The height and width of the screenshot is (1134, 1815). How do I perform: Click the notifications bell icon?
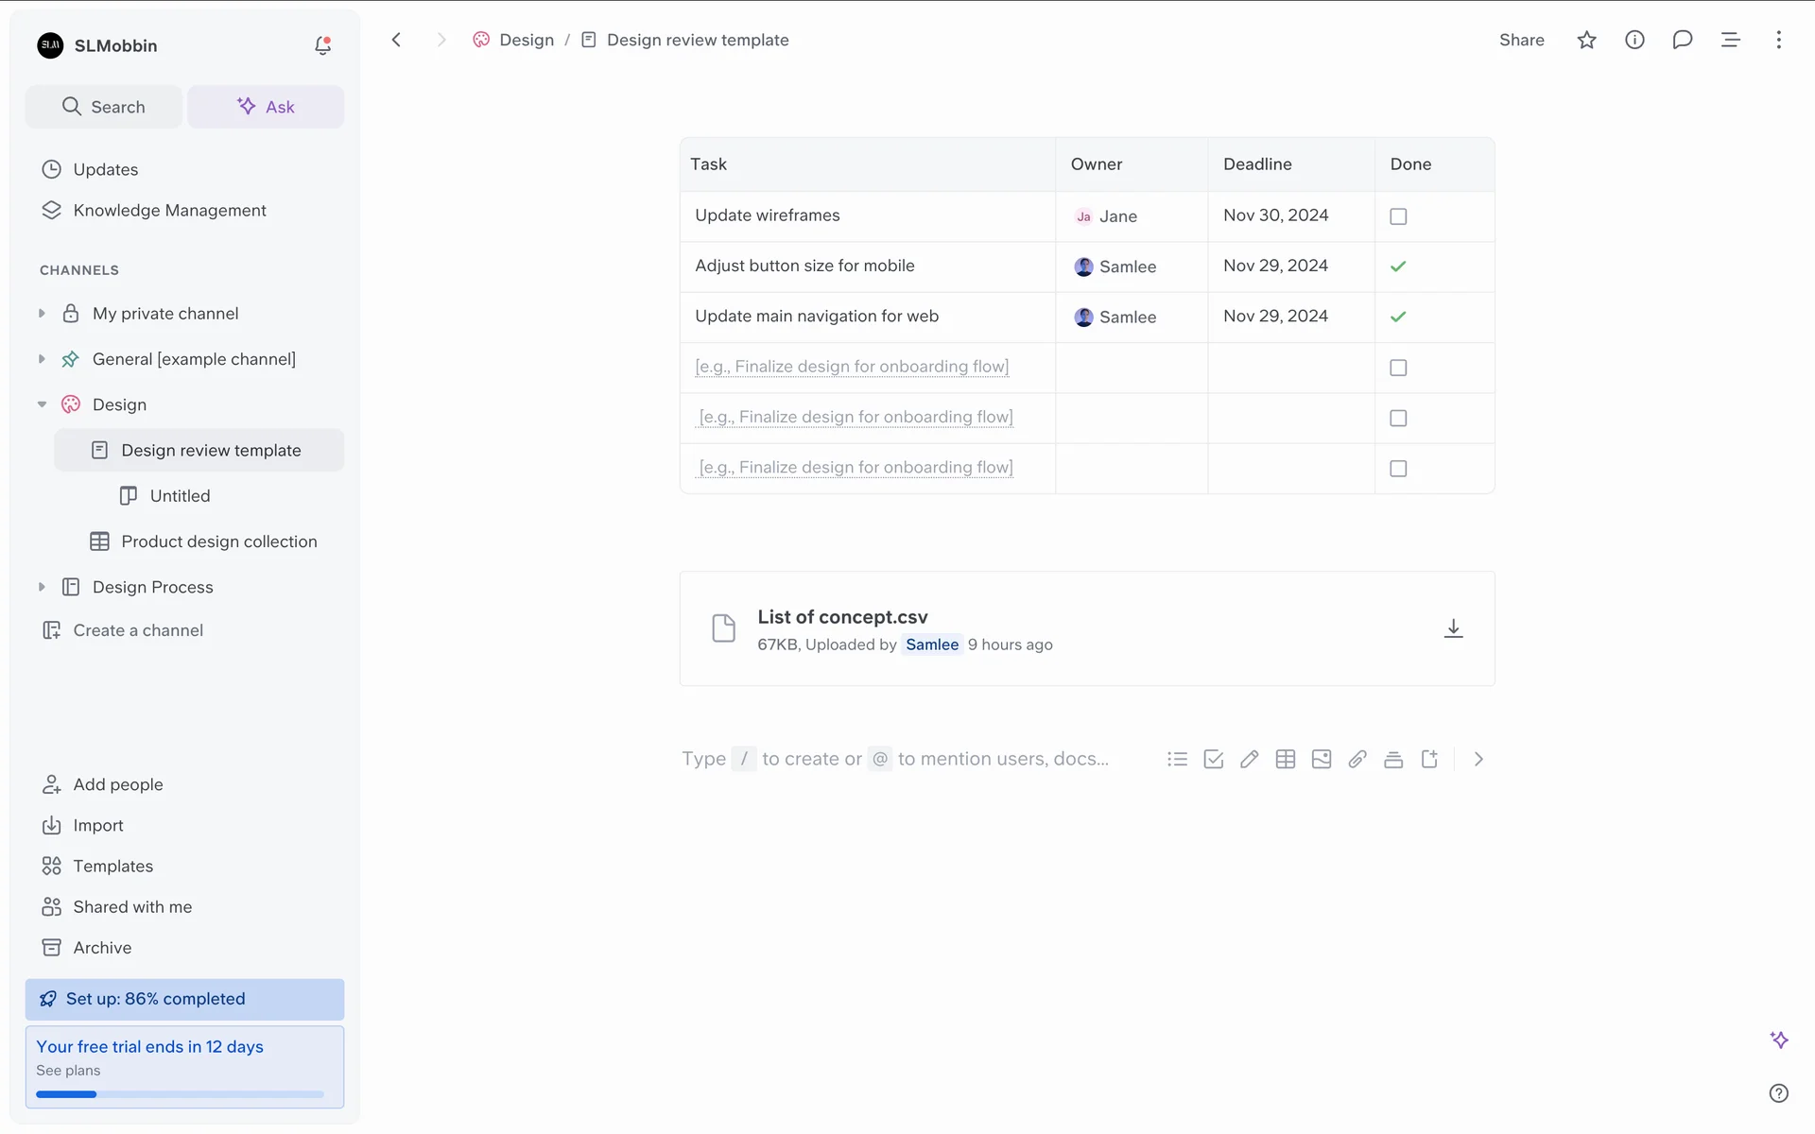point(322,45)
